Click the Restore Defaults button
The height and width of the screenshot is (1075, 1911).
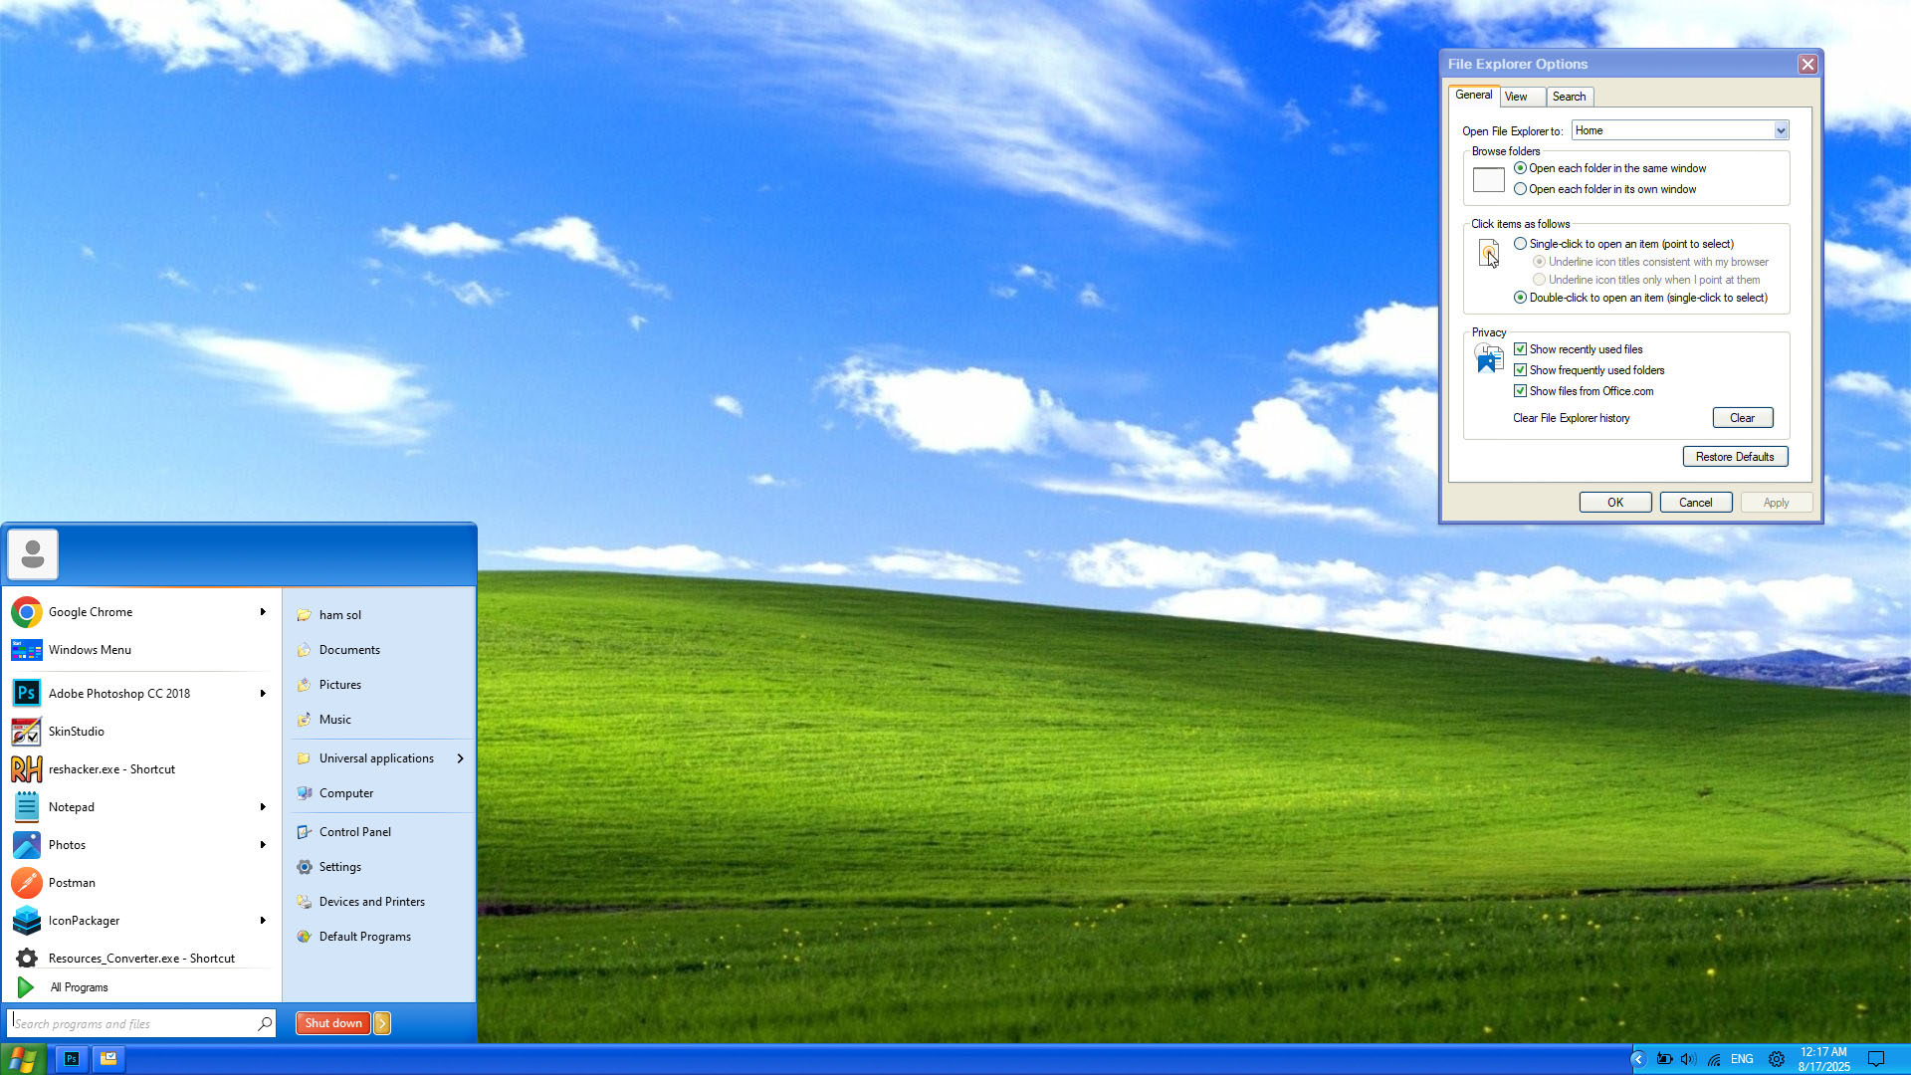coord(1734,457)
